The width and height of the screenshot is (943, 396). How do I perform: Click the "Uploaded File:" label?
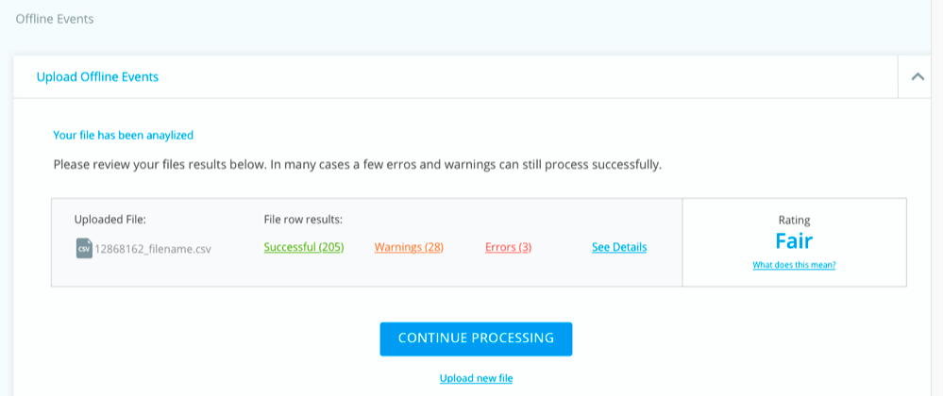pos(110,220)
